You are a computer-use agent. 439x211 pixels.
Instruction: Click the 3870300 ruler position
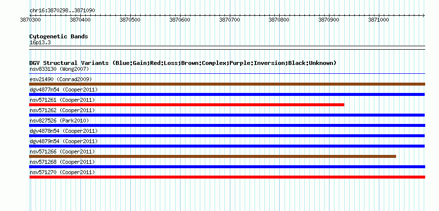(31, 20)
